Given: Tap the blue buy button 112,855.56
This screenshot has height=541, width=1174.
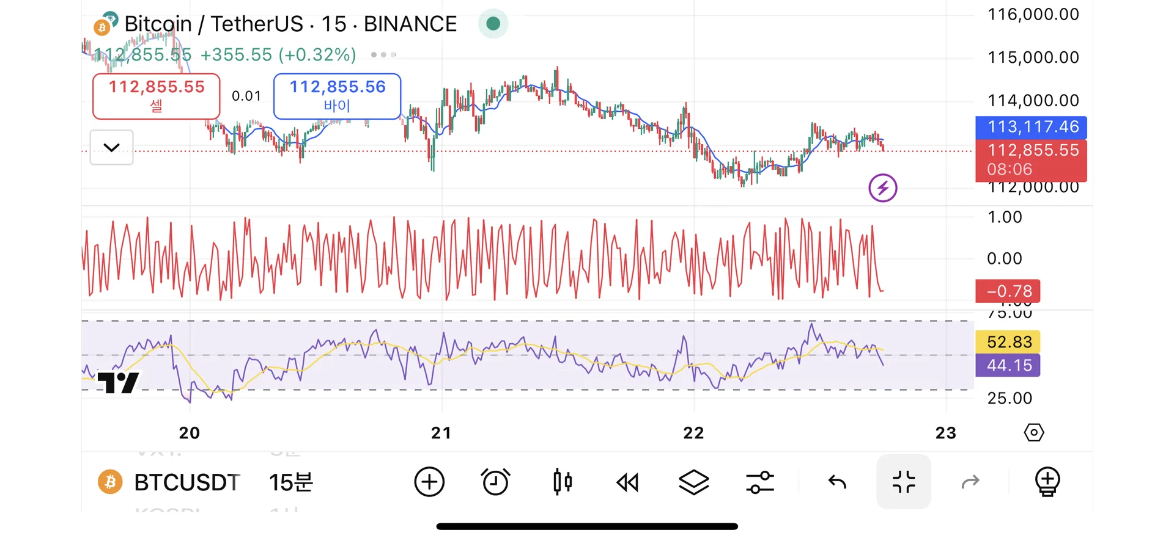Looking at the screenshot, I should pos(338,96).
